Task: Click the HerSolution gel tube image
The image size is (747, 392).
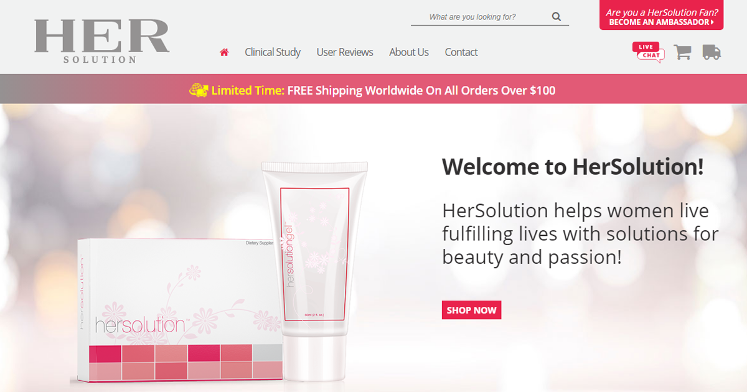Action: (314, 270)
